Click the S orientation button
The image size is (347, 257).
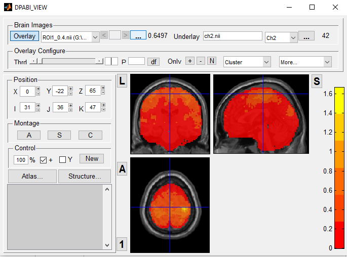(x=317, y=81)
